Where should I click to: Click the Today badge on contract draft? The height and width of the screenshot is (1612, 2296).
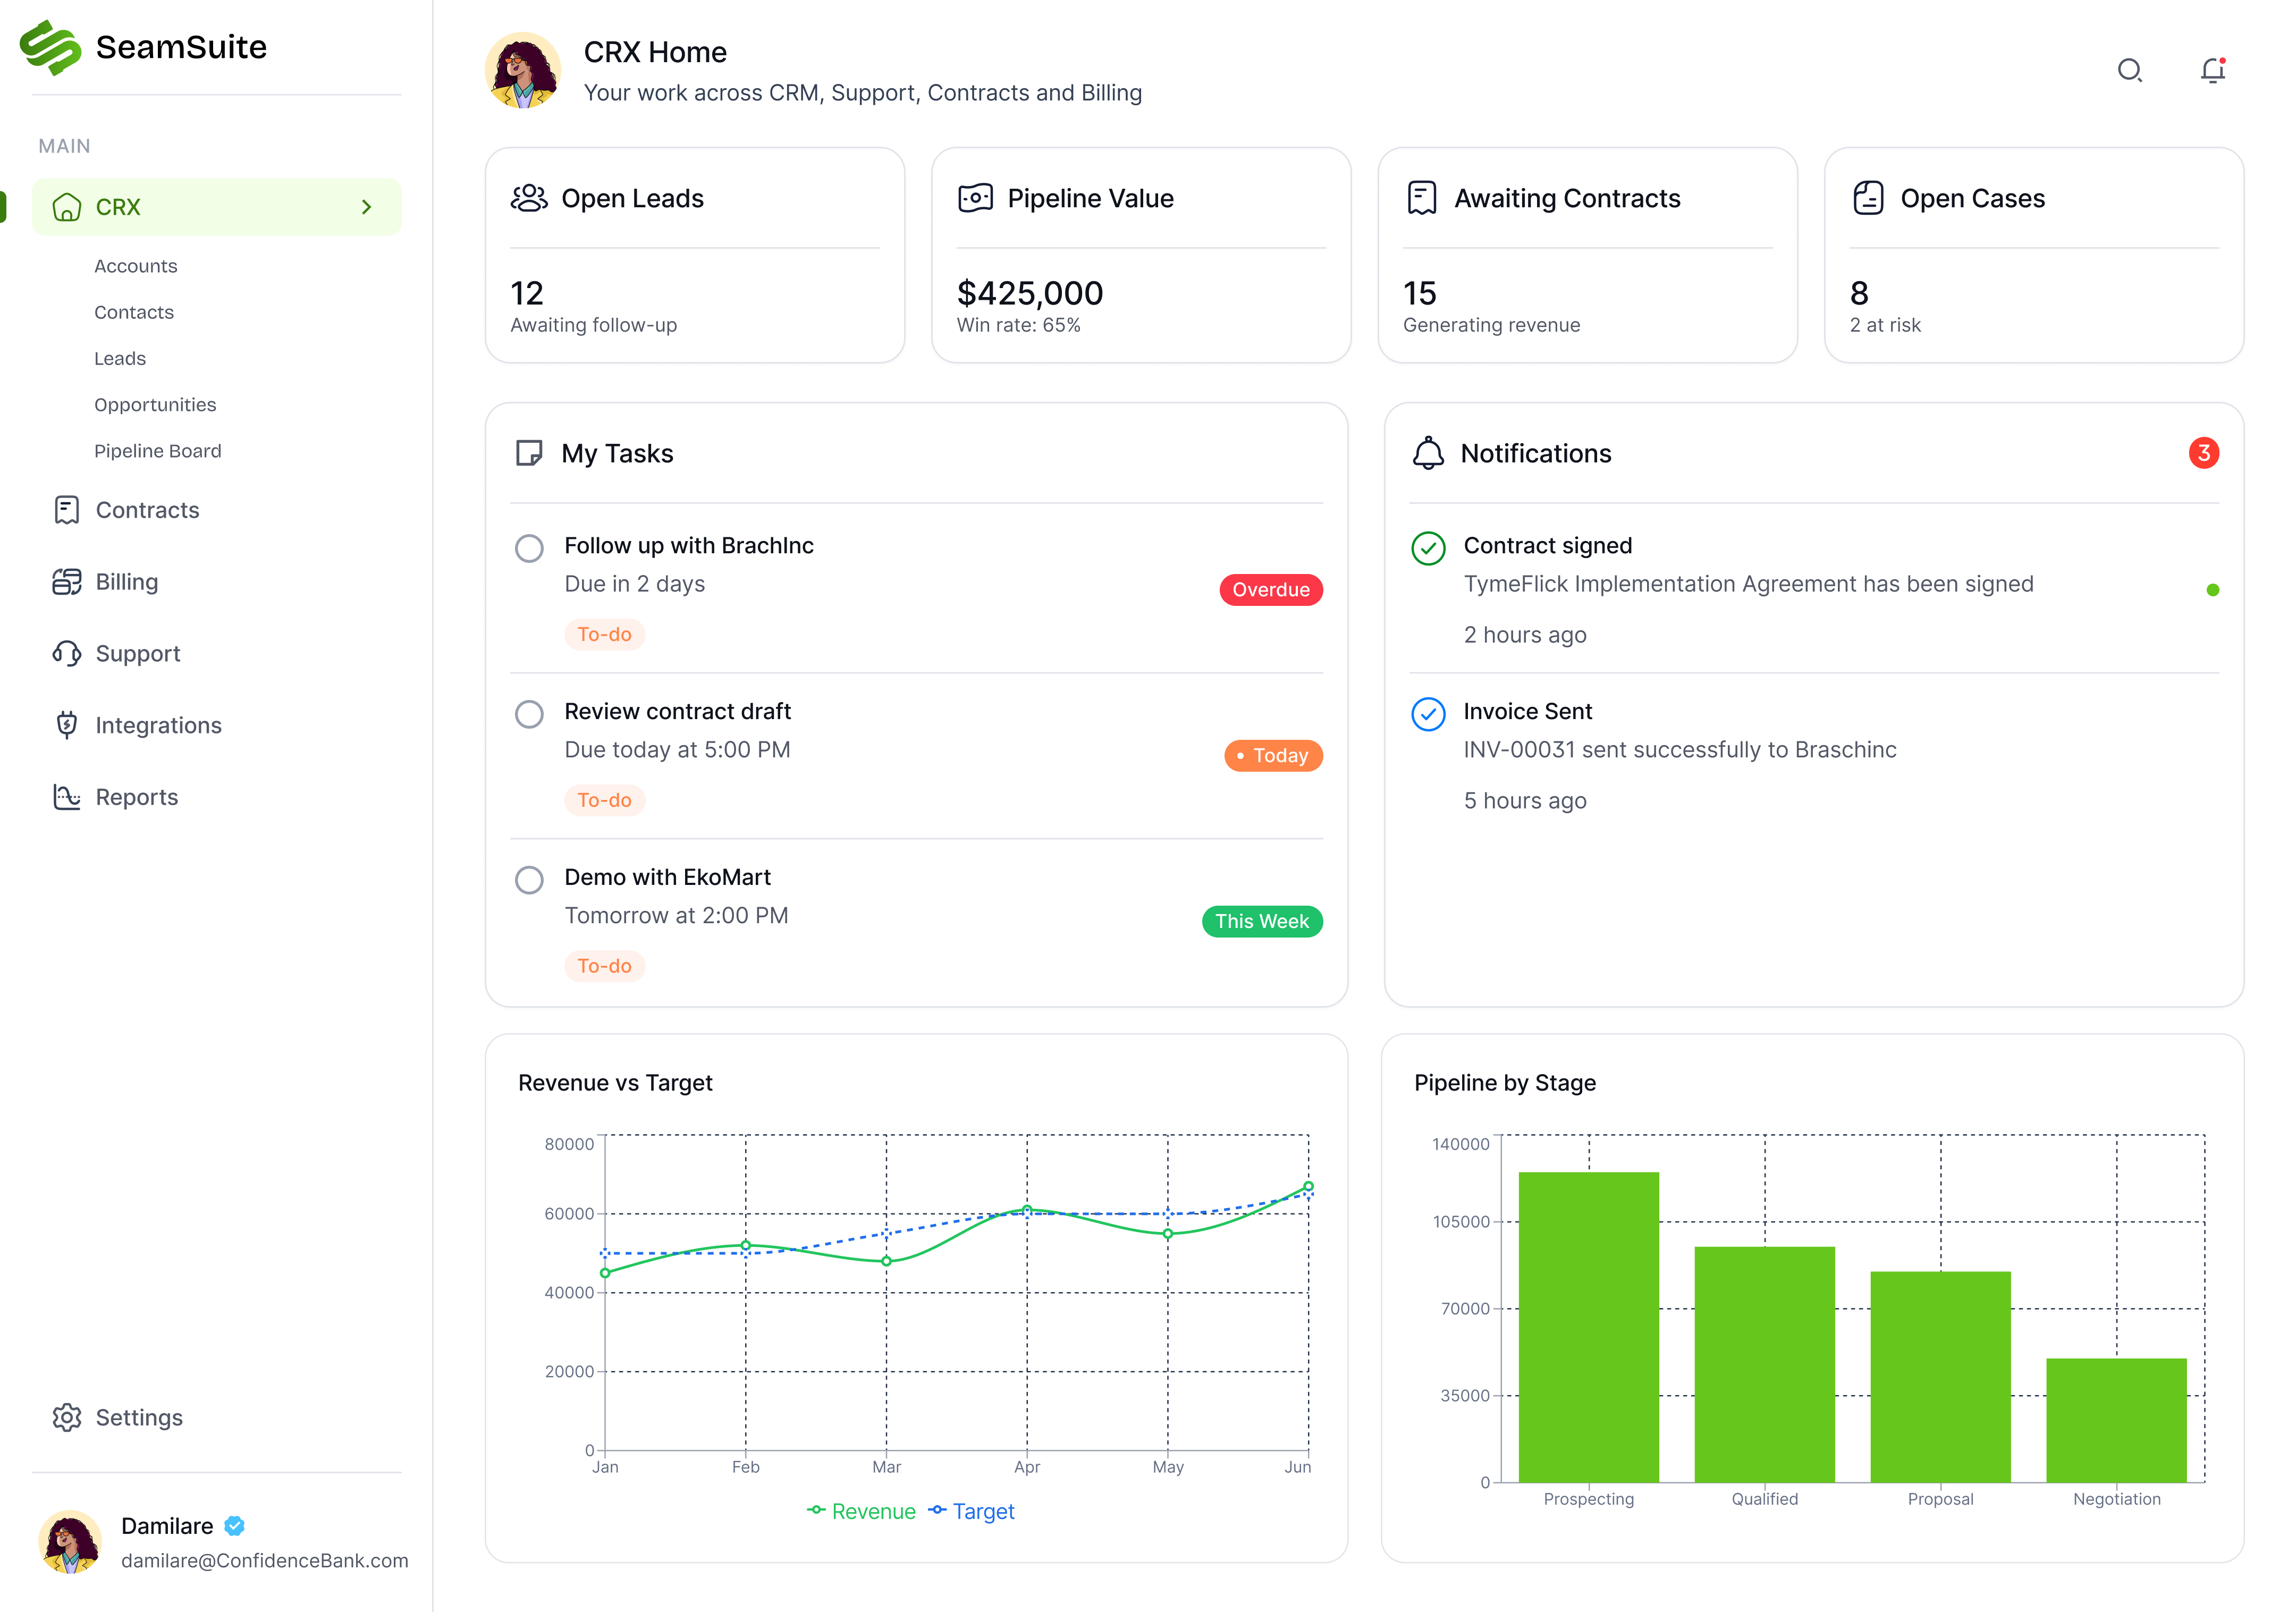point(1273,756)
